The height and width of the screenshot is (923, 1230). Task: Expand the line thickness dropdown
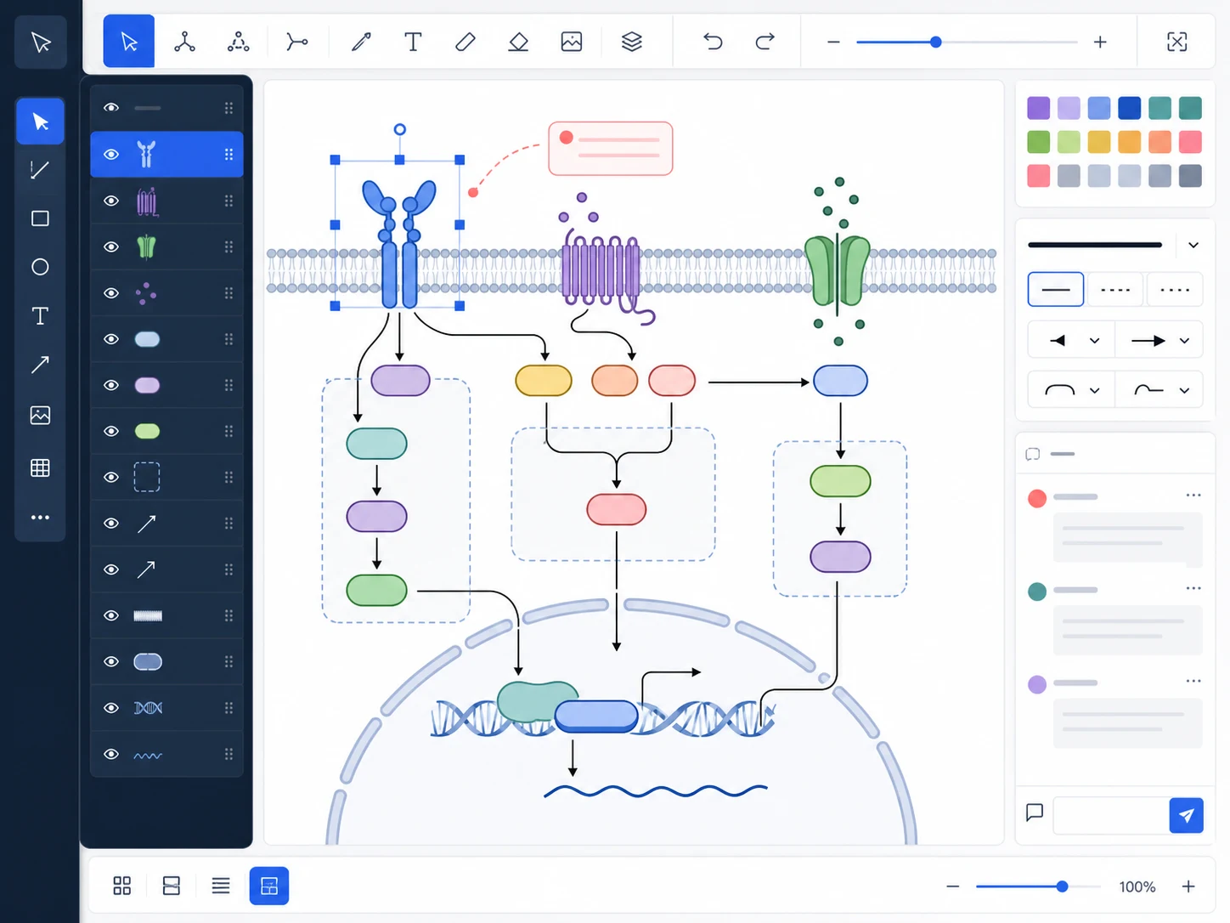(1193, 245)
